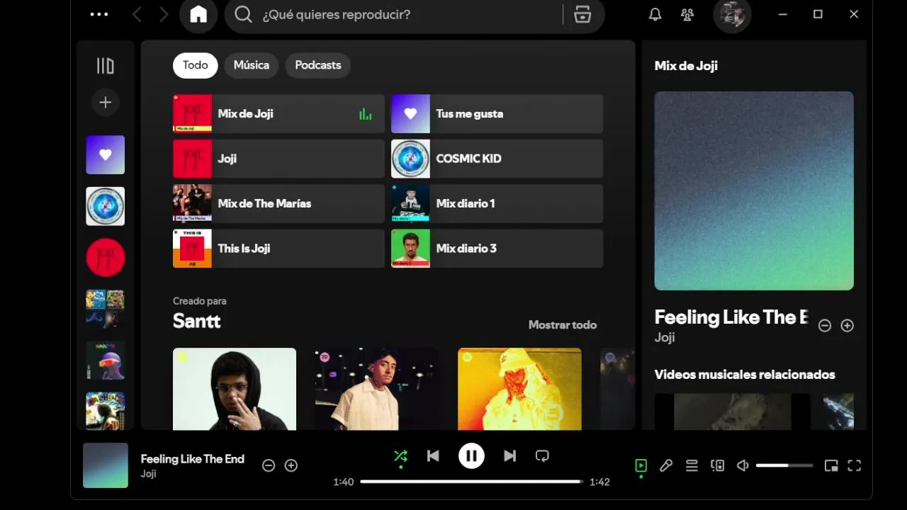Enter full screen mode
The height and width of the screenshot is (510, 907).
855,465
